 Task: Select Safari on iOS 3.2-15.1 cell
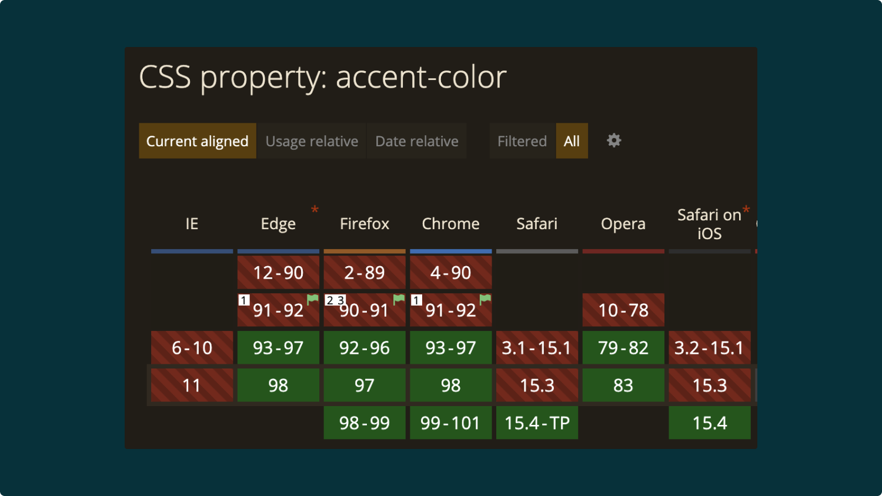[710, 348]
